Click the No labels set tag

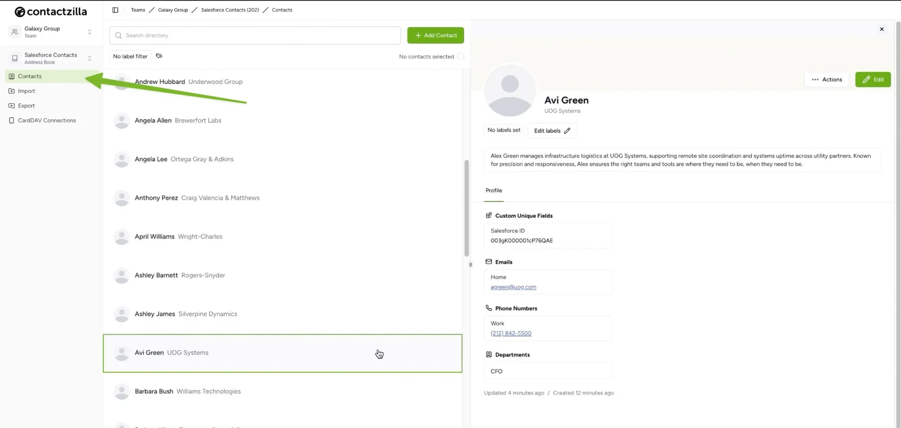point(504,130)
